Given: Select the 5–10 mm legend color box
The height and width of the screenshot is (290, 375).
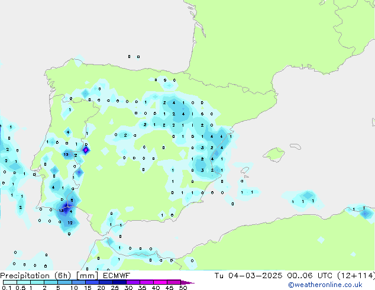Looking at the screenshot, I should coord(64,282).
